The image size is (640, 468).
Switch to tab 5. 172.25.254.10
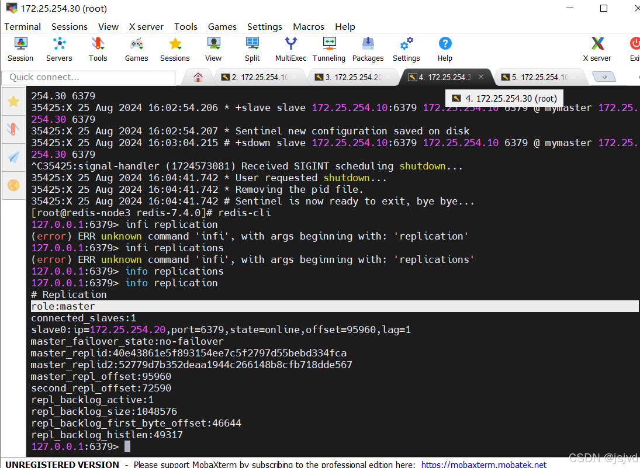(x=539, y=77)
